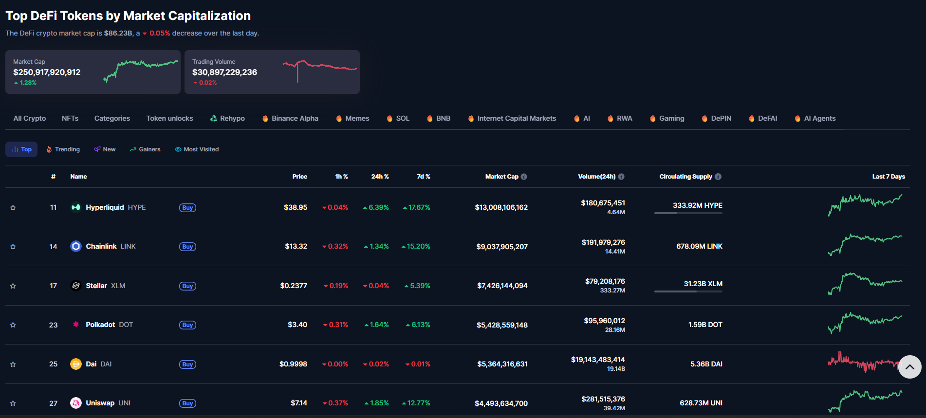Sort by the 24h % column header
Image resolution: width=926 pixels, height=418 pixels.
[x=380, y=177]
